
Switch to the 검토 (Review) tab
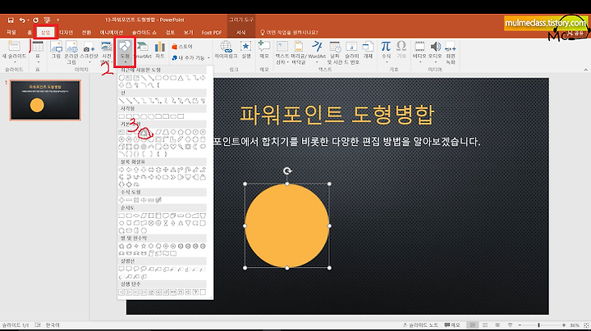(x=170, y=32)
